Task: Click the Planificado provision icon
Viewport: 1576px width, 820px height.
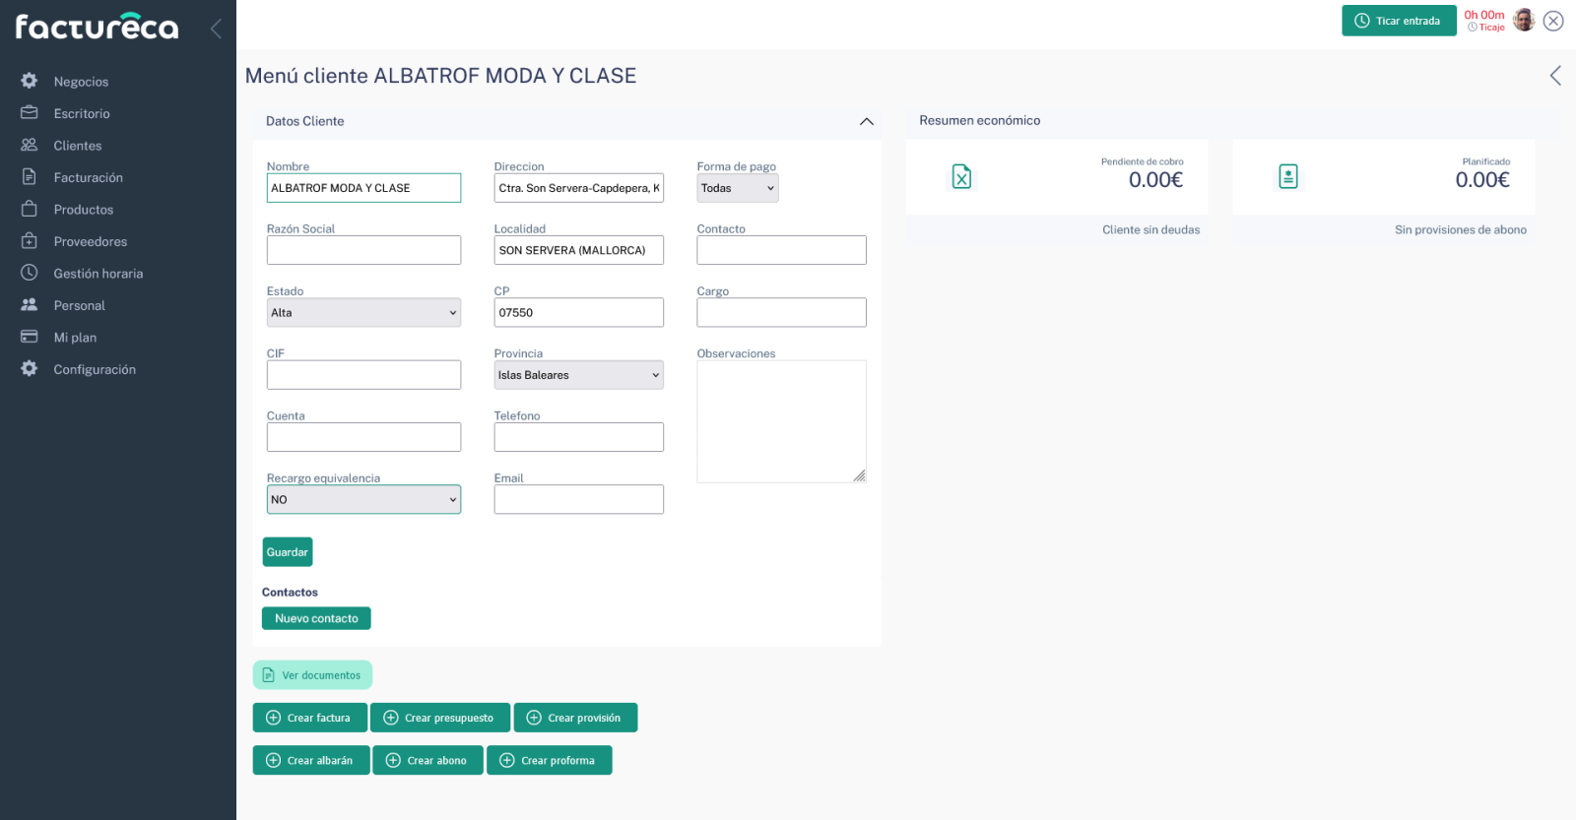Action: point(1287,177)
